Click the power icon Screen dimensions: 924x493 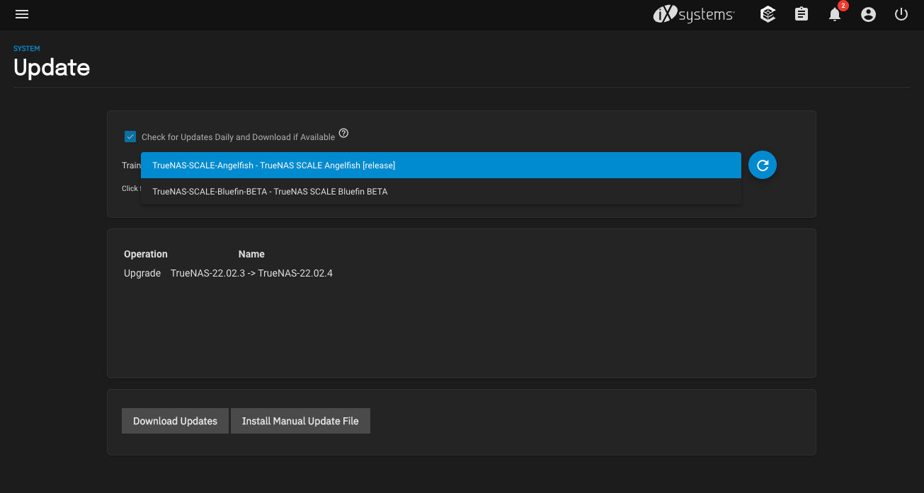pyautogui.click(x=901, y=14)
